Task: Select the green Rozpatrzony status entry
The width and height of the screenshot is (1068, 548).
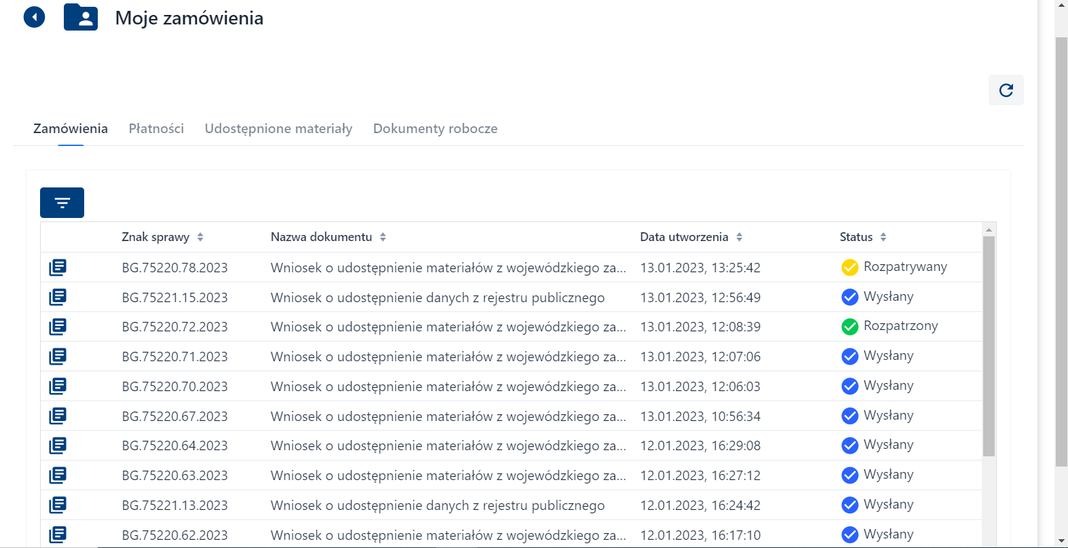Action: (x=900, y=326)
